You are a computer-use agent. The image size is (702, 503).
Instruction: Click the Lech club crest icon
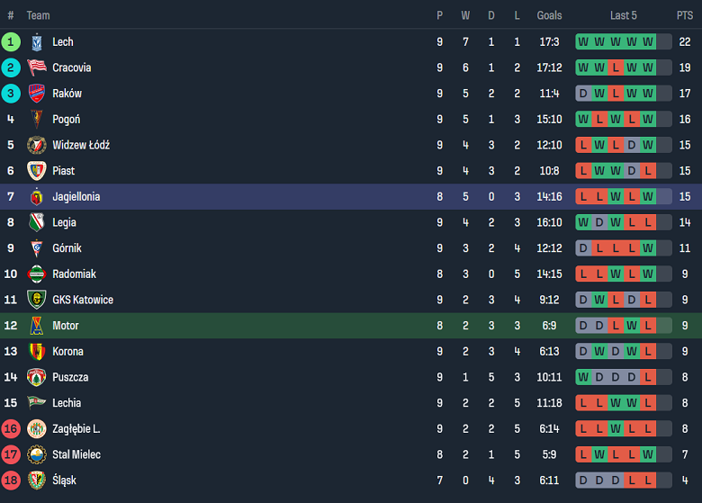pyautogui.click(x=37, y=41)
